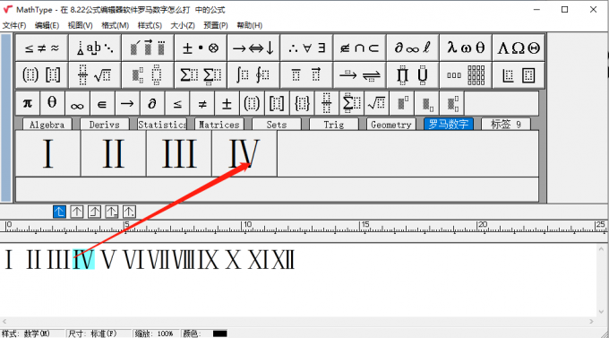This screenshot has width=609, height=338.
Task: Open 样式(S) menu
Action: click(150, 25)
